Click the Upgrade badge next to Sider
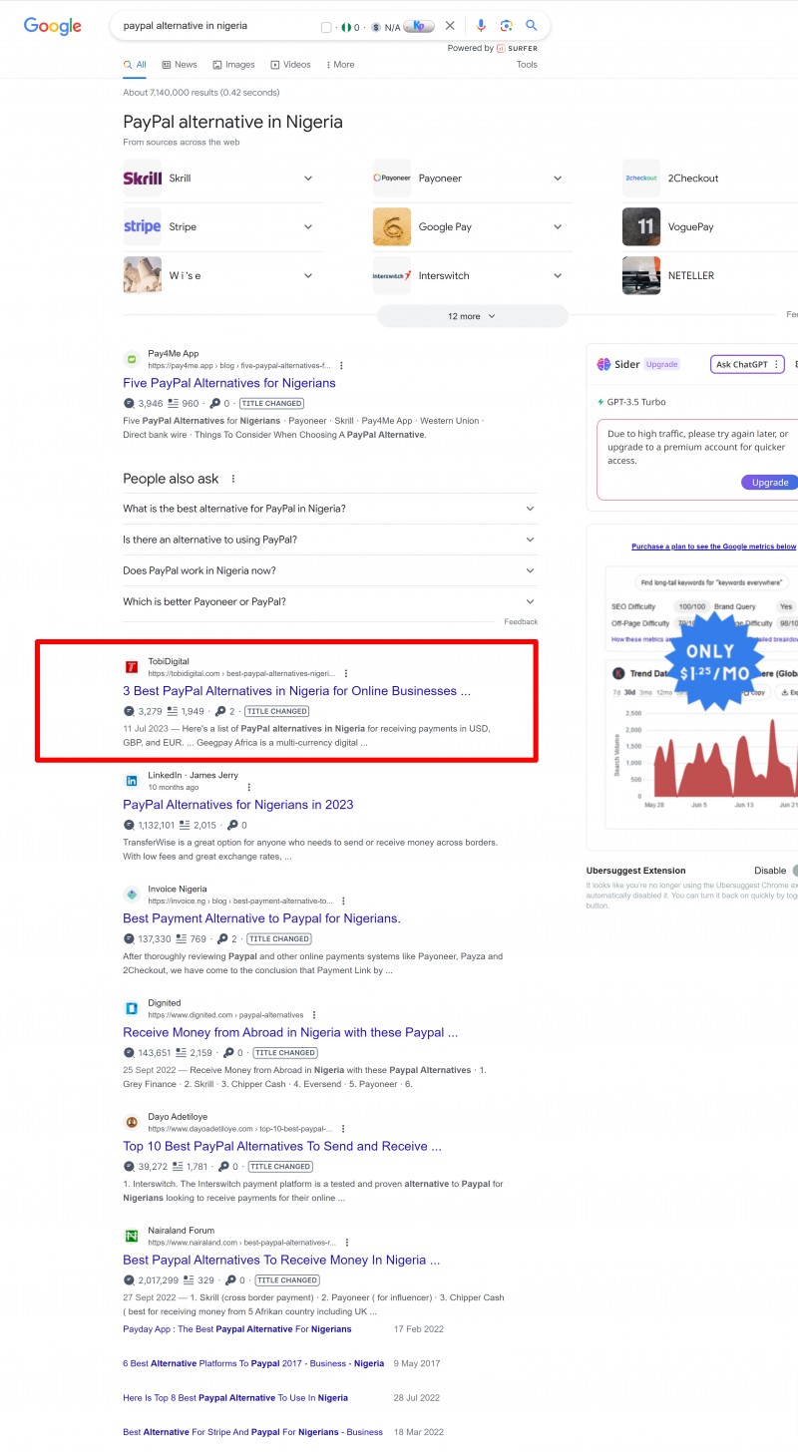This screenshot has width=798, height=1452. (661, 364)
